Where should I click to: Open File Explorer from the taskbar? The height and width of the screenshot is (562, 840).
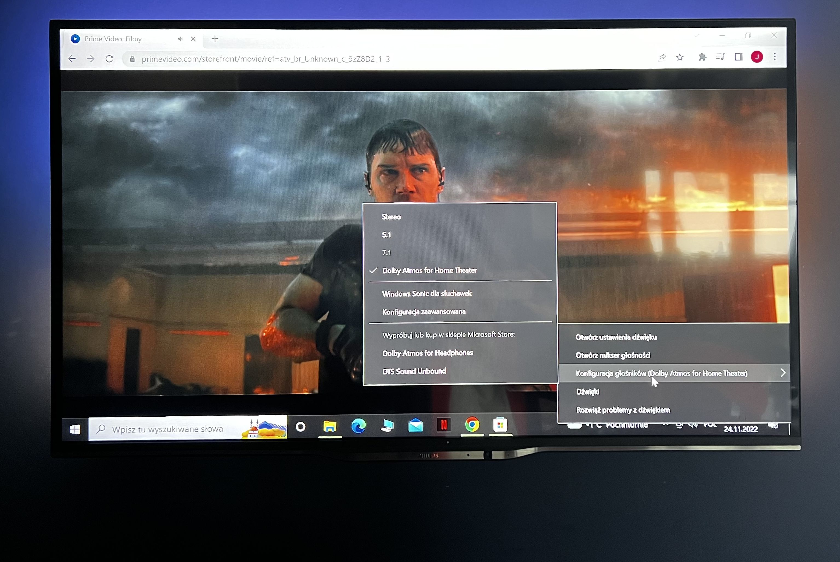[330, 426]
